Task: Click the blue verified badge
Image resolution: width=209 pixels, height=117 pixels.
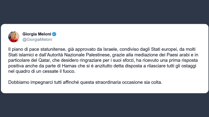Action: click(54, 34)
